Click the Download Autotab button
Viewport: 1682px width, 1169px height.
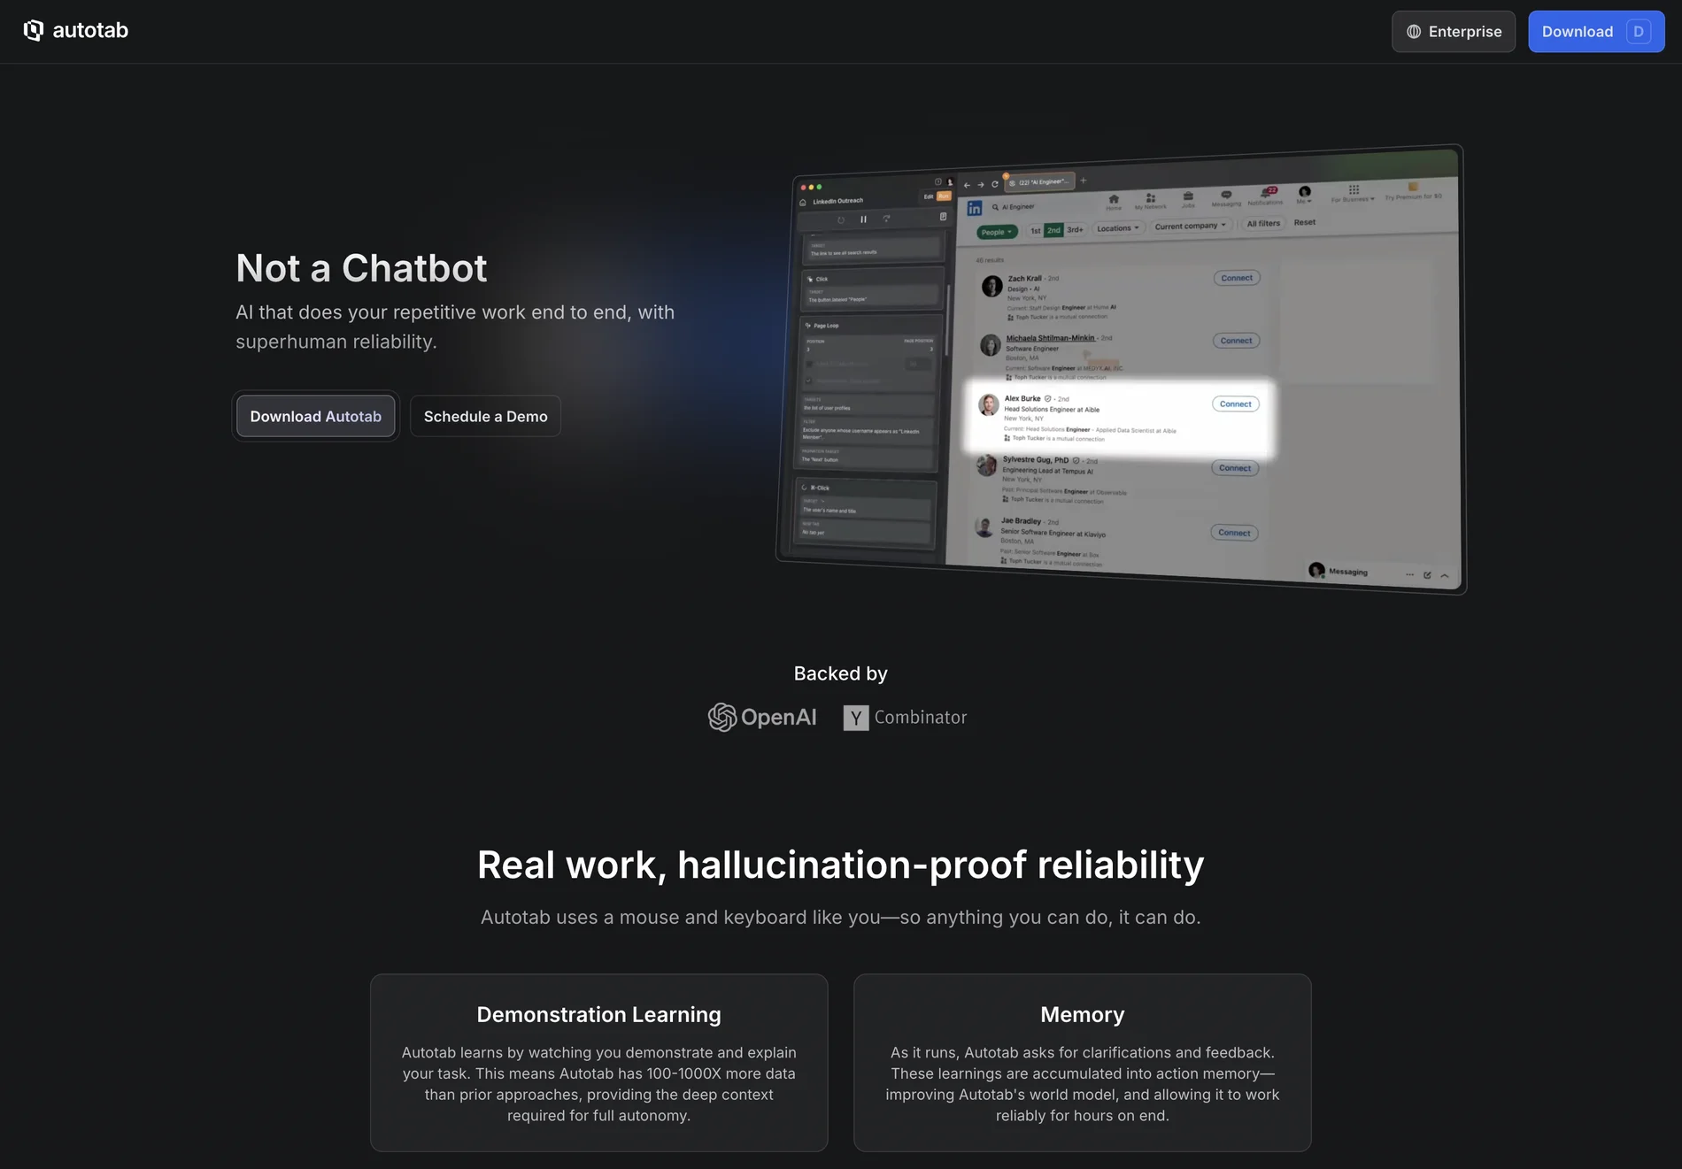coord(316,416)
